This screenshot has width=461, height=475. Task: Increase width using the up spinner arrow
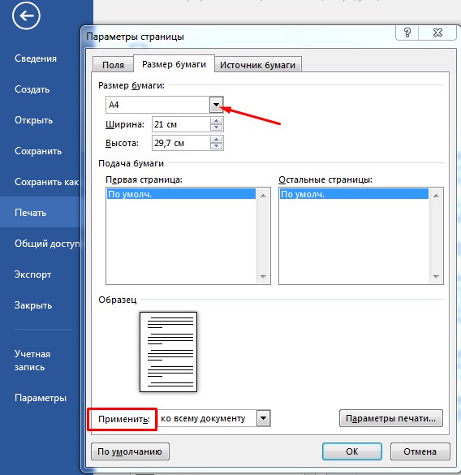(216, 121)
